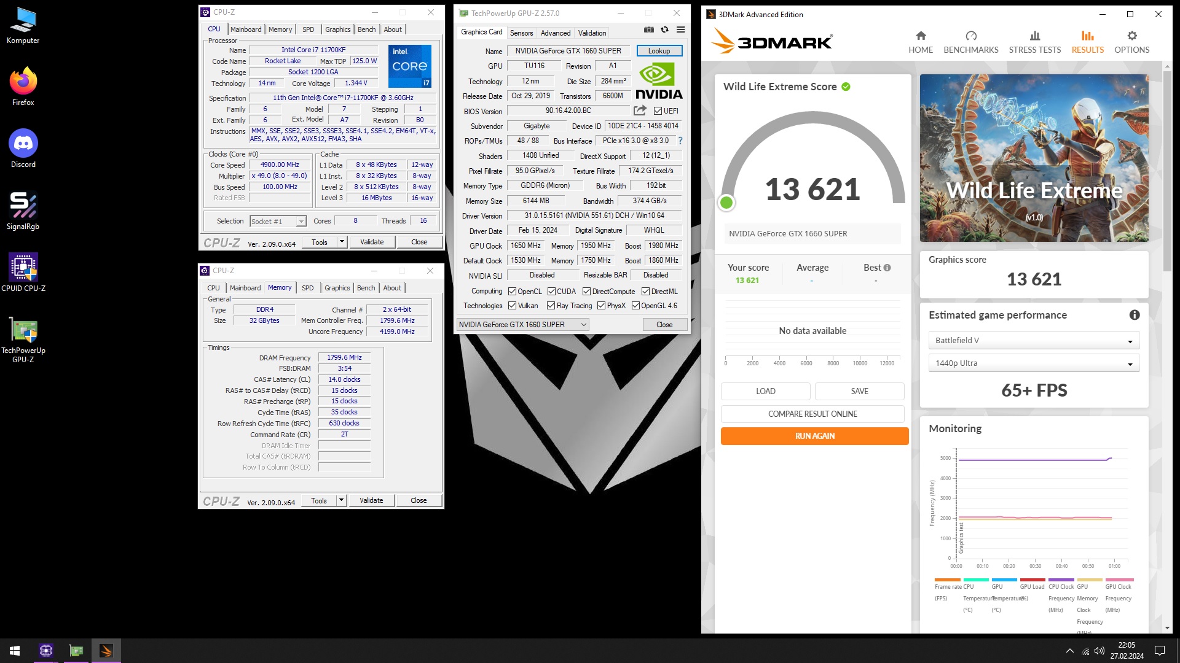Open SPD tab in Memory CPU-Z window
This screenshot has width=1180, height=663.
tap(308, 288)
